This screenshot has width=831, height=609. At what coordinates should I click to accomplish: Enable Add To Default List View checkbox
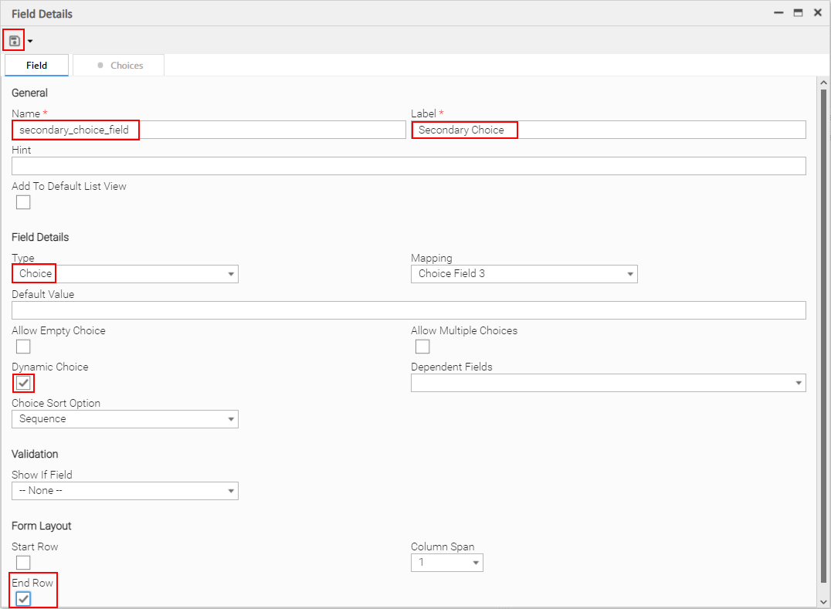(x=23, y=202)
